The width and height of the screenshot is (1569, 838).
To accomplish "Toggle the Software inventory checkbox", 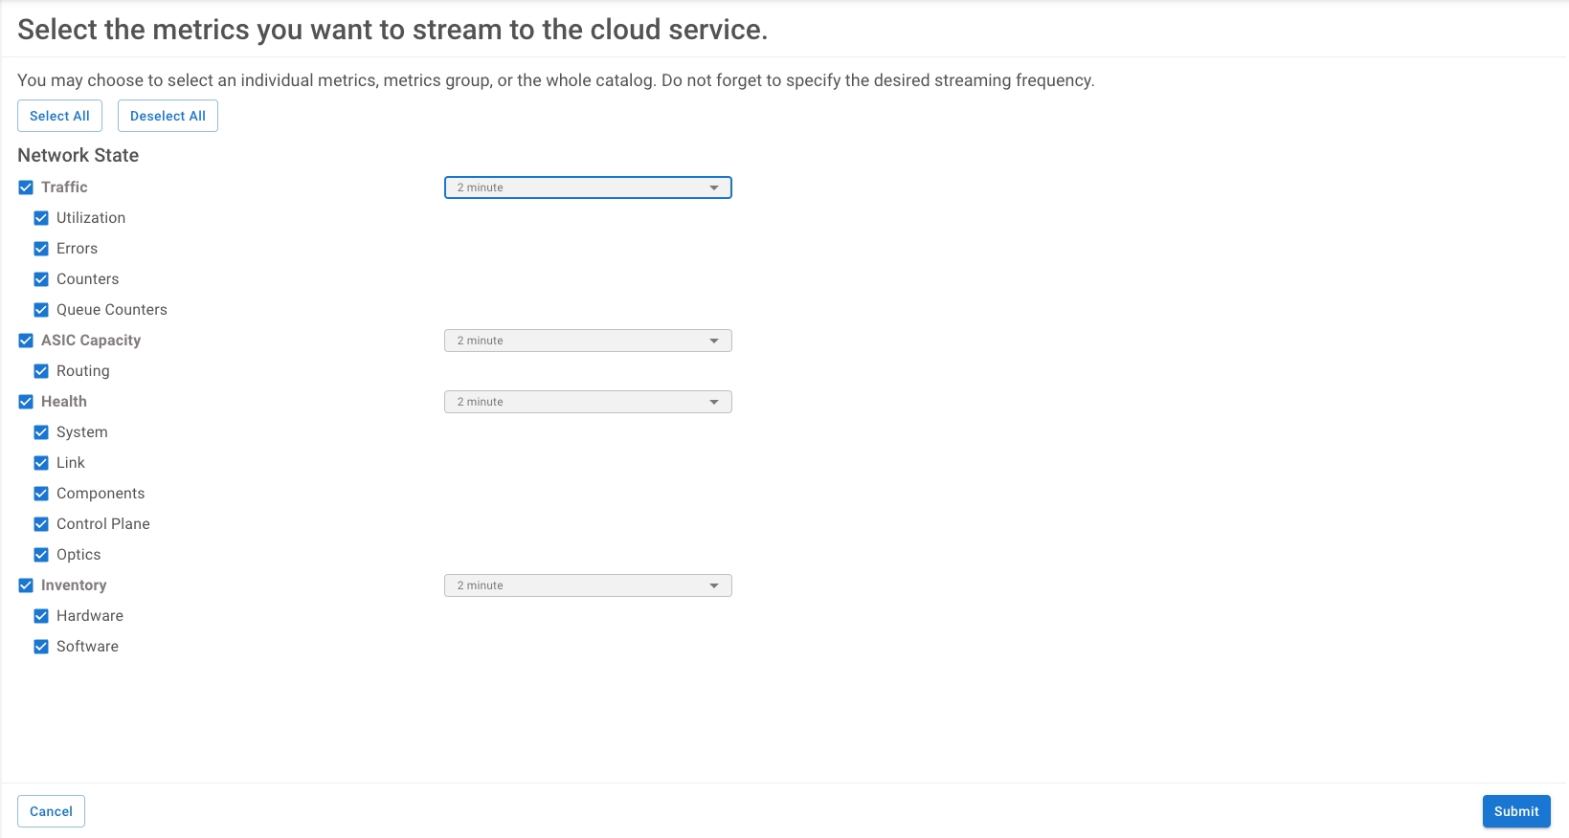I will click(x=41, y=647).
